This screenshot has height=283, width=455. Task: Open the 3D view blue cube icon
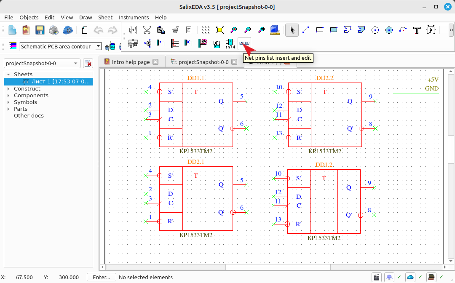click(275, 30)
